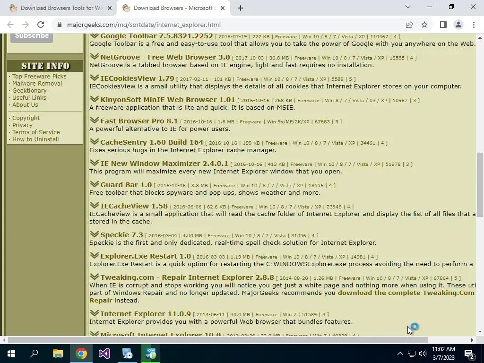Open Terms of Service link
Image resolution: width=484 pixels, height=363 pixels.
tap(36, 132)
